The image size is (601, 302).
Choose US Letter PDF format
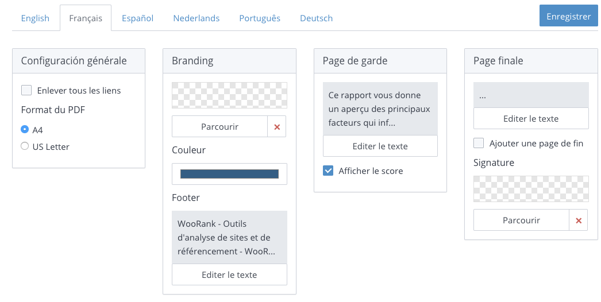tap(25, 146)
